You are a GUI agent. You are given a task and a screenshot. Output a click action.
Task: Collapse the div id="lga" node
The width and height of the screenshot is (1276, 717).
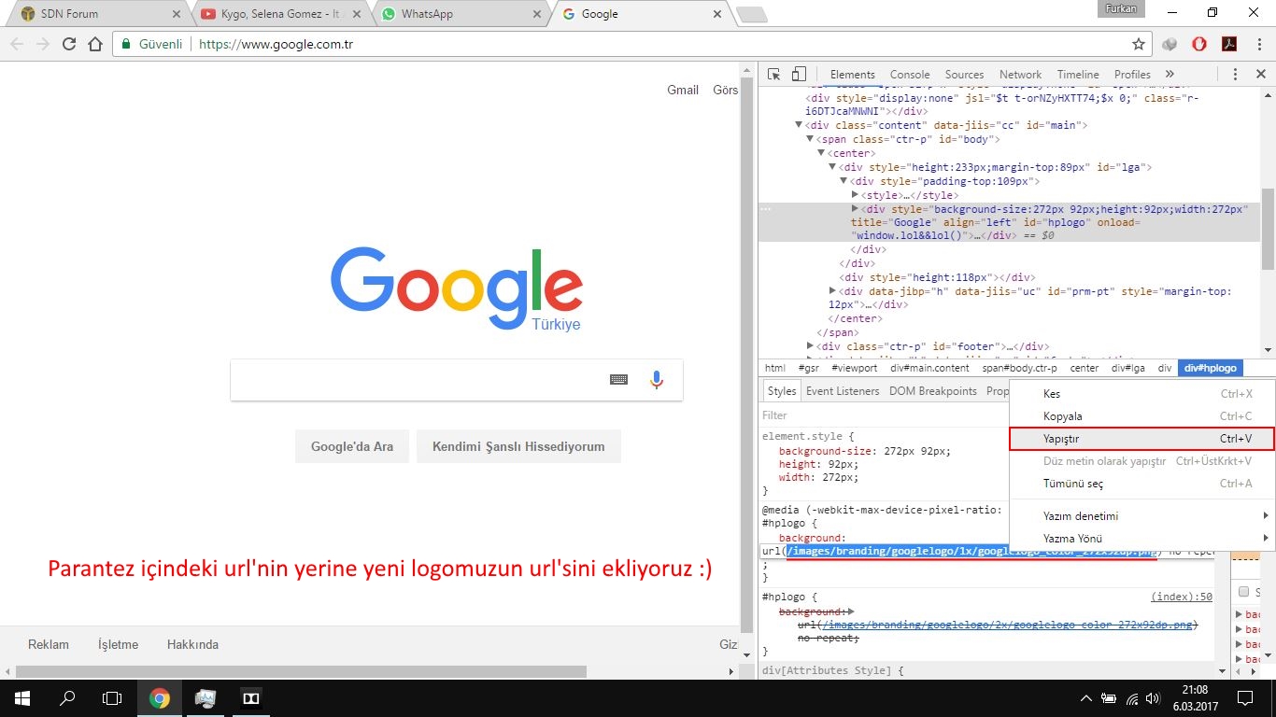(x=832, y=167)
